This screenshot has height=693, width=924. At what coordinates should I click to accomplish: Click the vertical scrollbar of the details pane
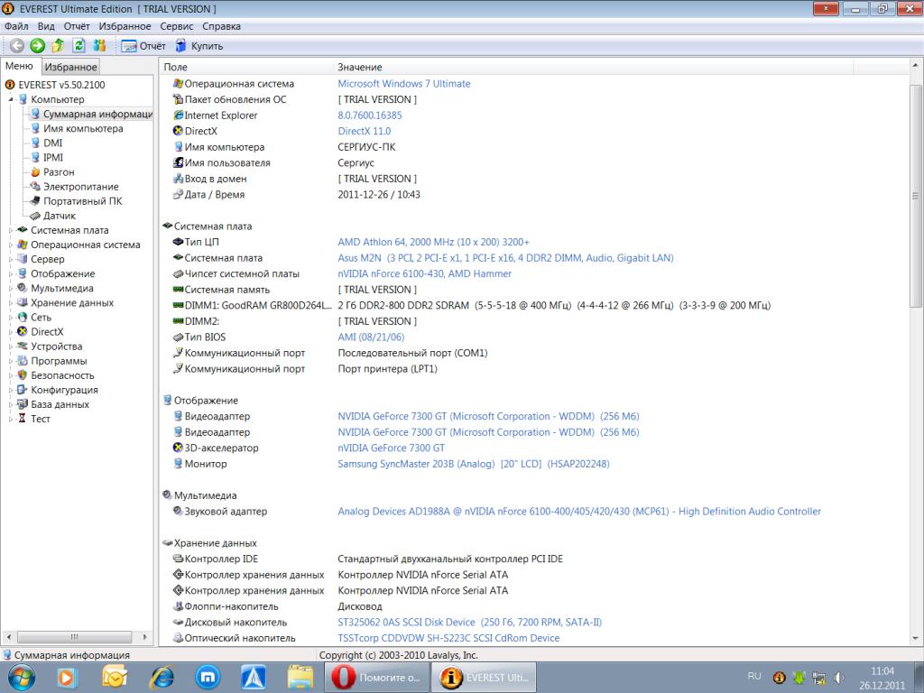point(916,196)
